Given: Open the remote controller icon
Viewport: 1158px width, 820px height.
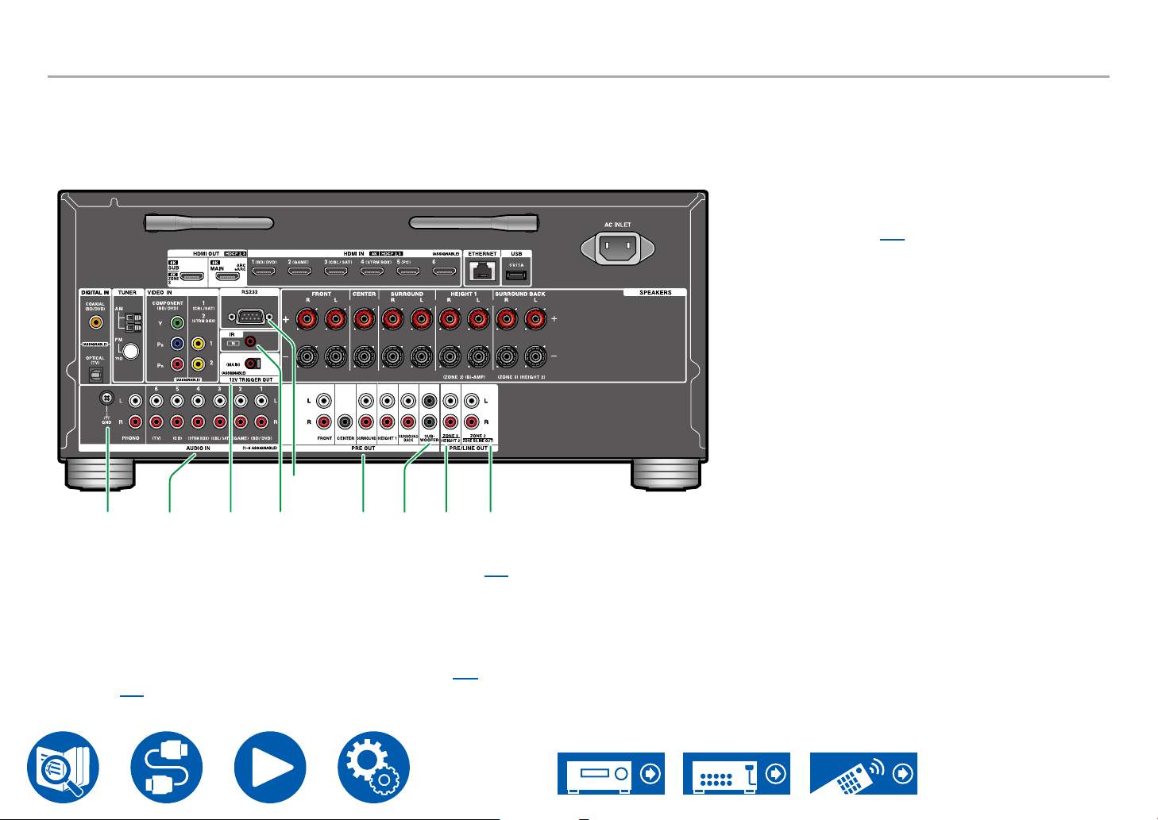Looking at the screenshot, I should coord(863,773).
